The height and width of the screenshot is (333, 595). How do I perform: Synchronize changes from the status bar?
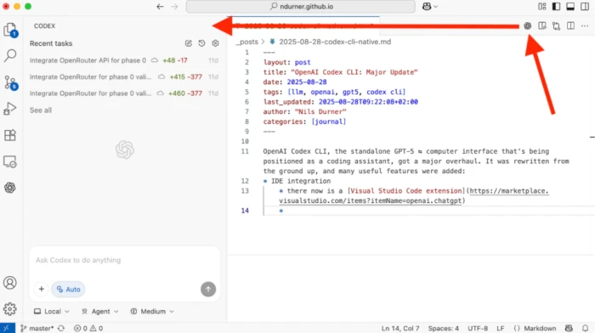coord(61,328)
